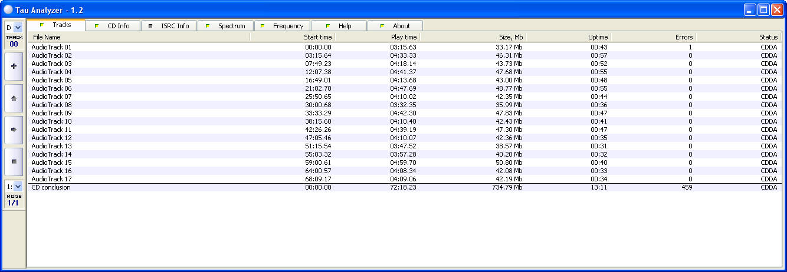Click the Play time column header
Image resolution: width=787 pixels, height=272 pixels.
tap(377, 37)
